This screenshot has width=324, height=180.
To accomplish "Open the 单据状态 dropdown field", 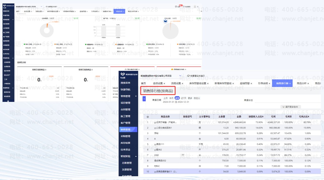I will click(x=287, y=101).
